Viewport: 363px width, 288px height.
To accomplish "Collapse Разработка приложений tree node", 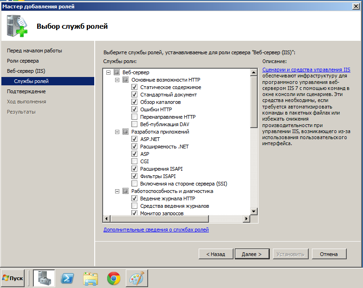I will click(x=117, y=132).
